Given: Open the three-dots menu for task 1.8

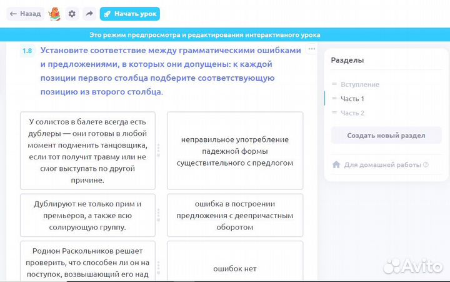Looking at the screenshot, I should coord(312,49).
